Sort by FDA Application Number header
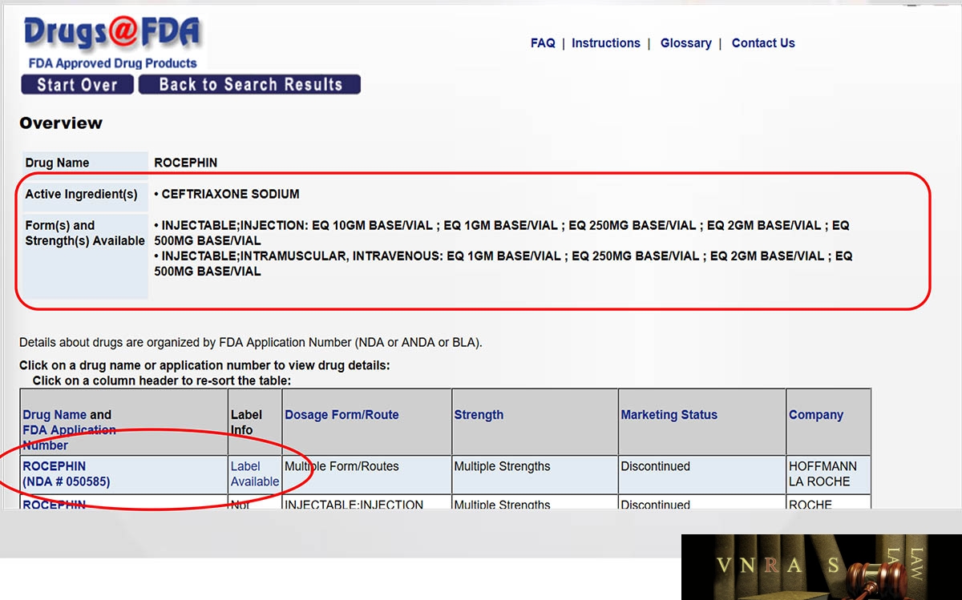Screen dimensions: 962x600 click(x=69, y=437)
